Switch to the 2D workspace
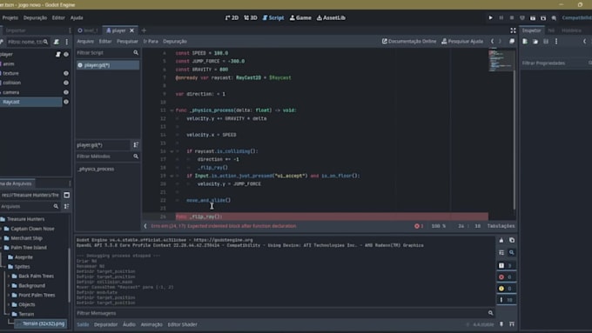The height and width of the screenshot is (333, 592). pyautogui.click(x=232, y=17)
